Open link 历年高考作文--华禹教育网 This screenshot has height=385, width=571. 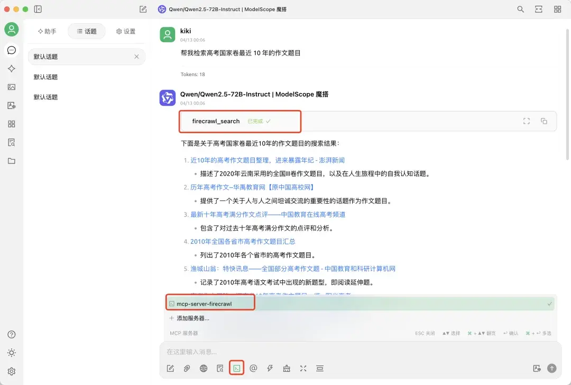252,187
